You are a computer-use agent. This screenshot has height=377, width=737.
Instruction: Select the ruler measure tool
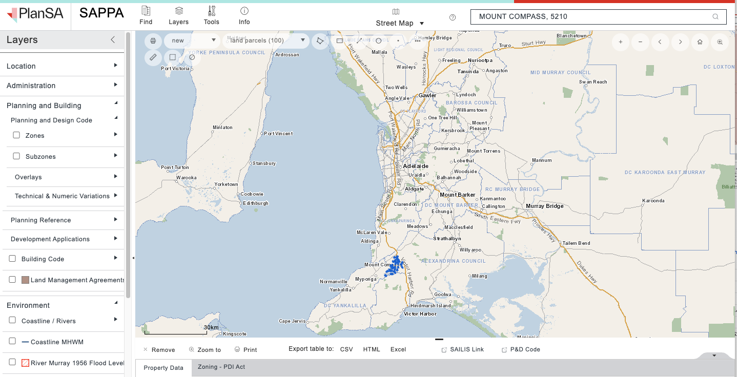(x=153, y=57)
